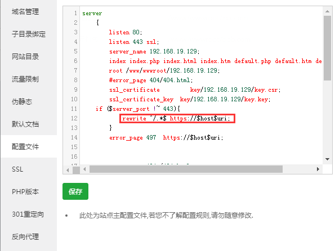Click the vertical scrollbar down arrow

(x=327, y=159)
